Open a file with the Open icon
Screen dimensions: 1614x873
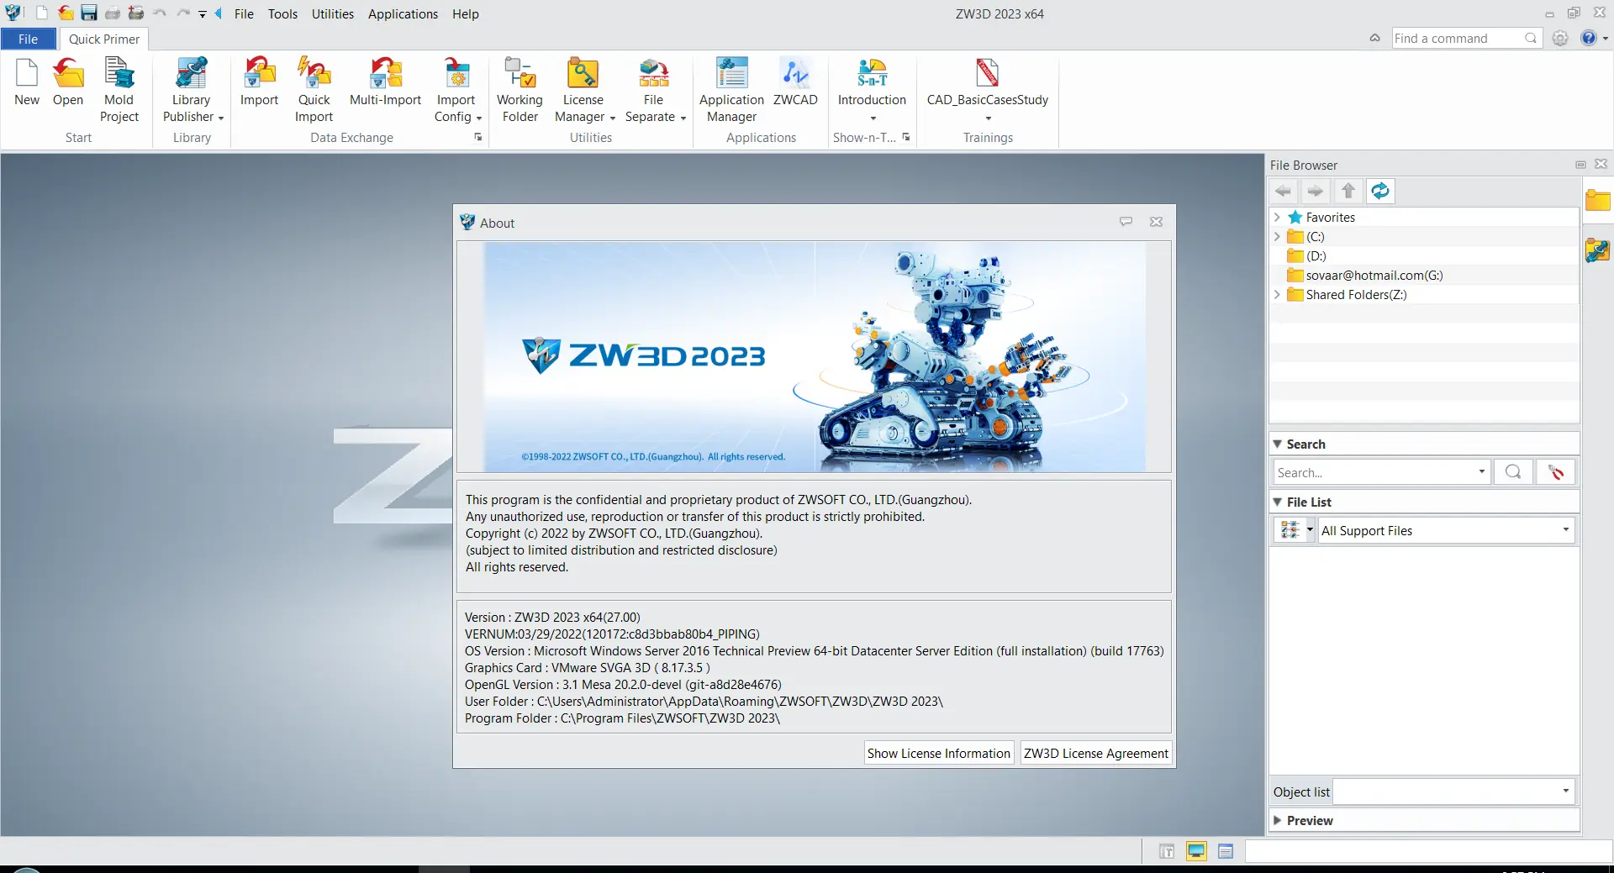point(68,82)
